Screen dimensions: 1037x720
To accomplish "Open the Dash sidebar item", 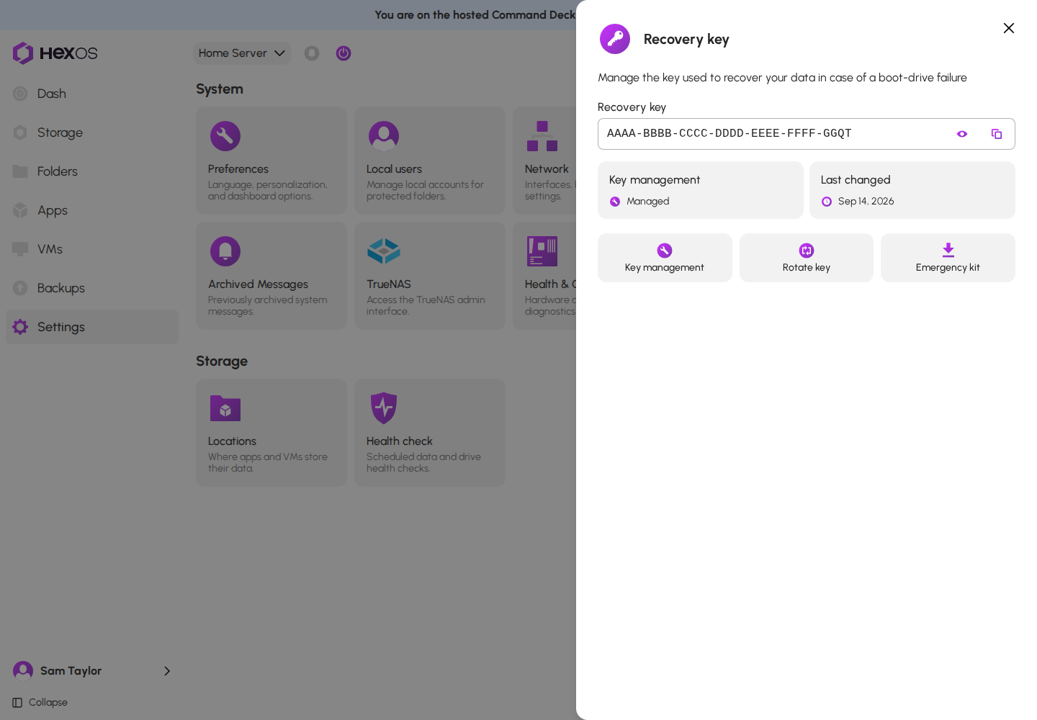I will pyautogui.click(x=92, y=94).
